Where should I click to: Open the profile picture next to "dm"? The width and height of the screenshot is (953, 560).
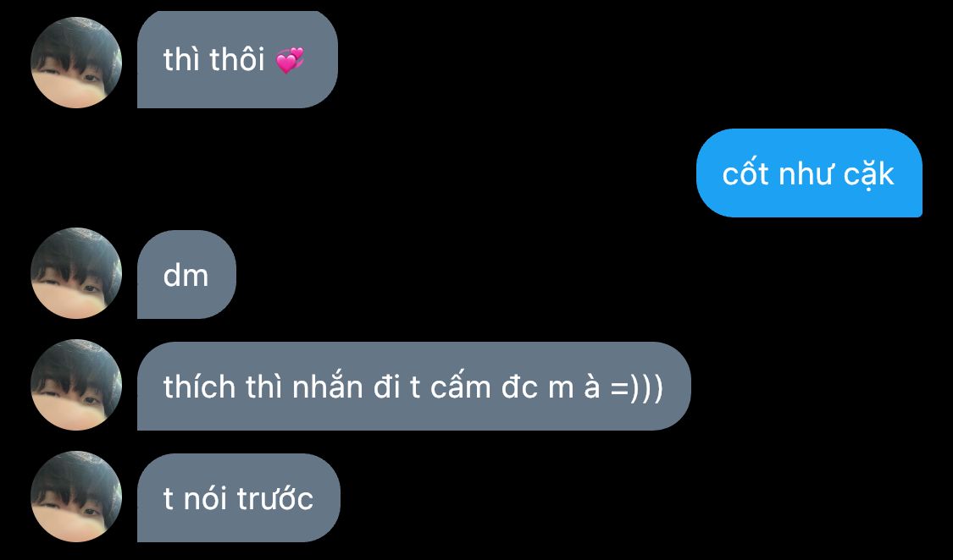tap(76, 273)
